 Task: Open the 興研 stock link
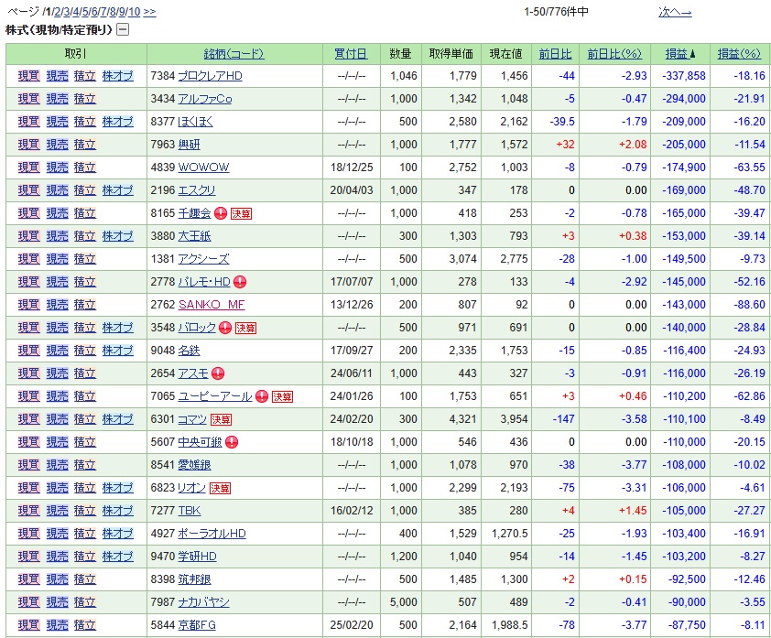tap(189, 145)
